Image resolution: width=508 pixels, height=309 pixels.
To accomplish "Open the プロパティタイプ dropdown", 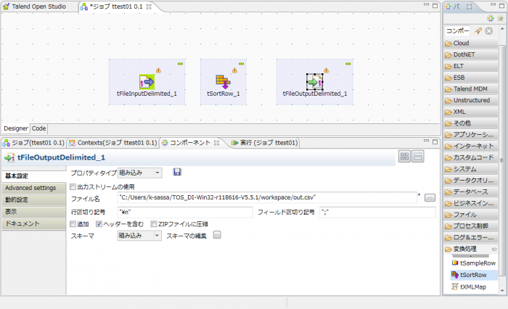I will click(x=139, y=173).
